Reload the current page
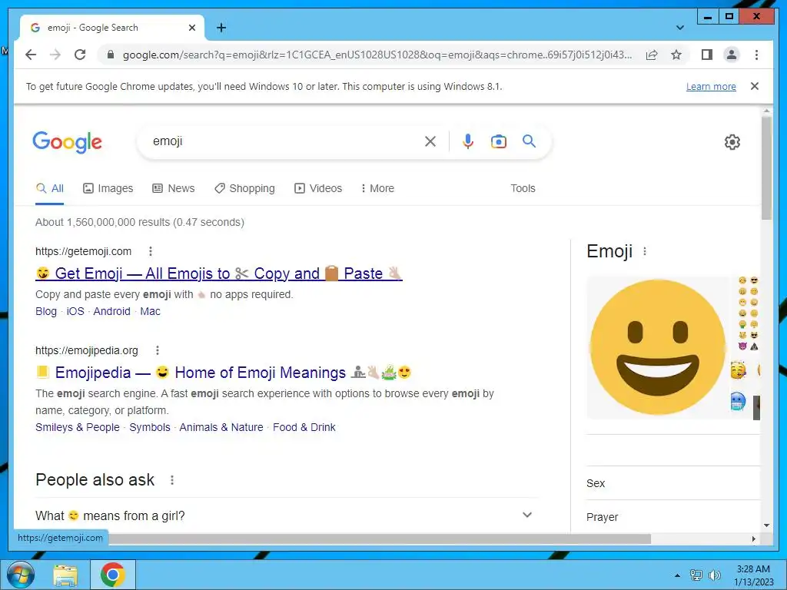Image resolution: width=787 pixels, height=590 pixels. pyautogui.click(x=80, y=55)
